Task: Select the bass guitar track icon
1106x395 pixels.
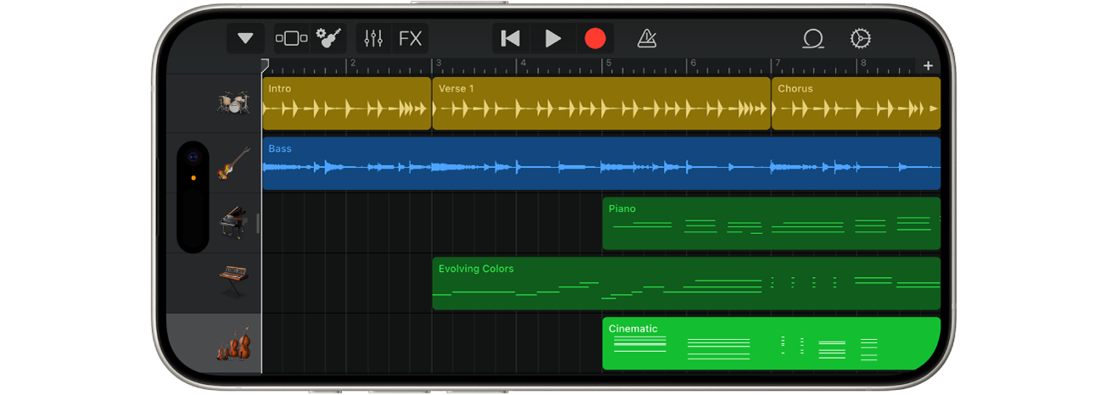Action: (233, 163)
